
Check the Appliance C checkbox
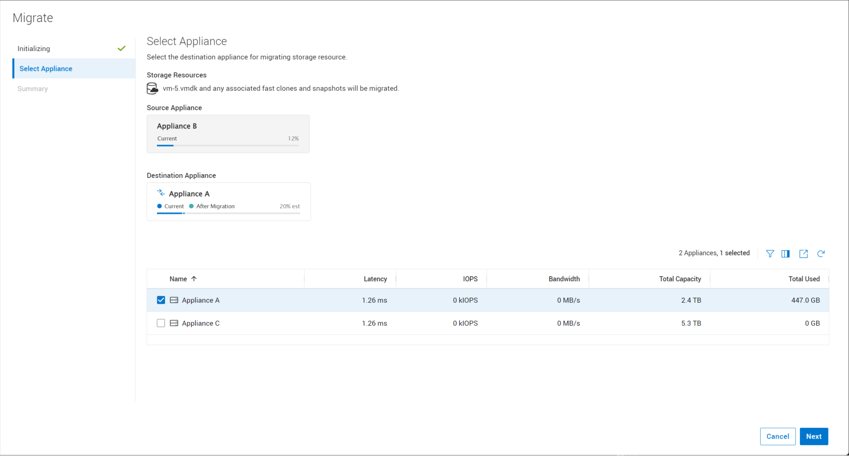click(x=161, y=323)
